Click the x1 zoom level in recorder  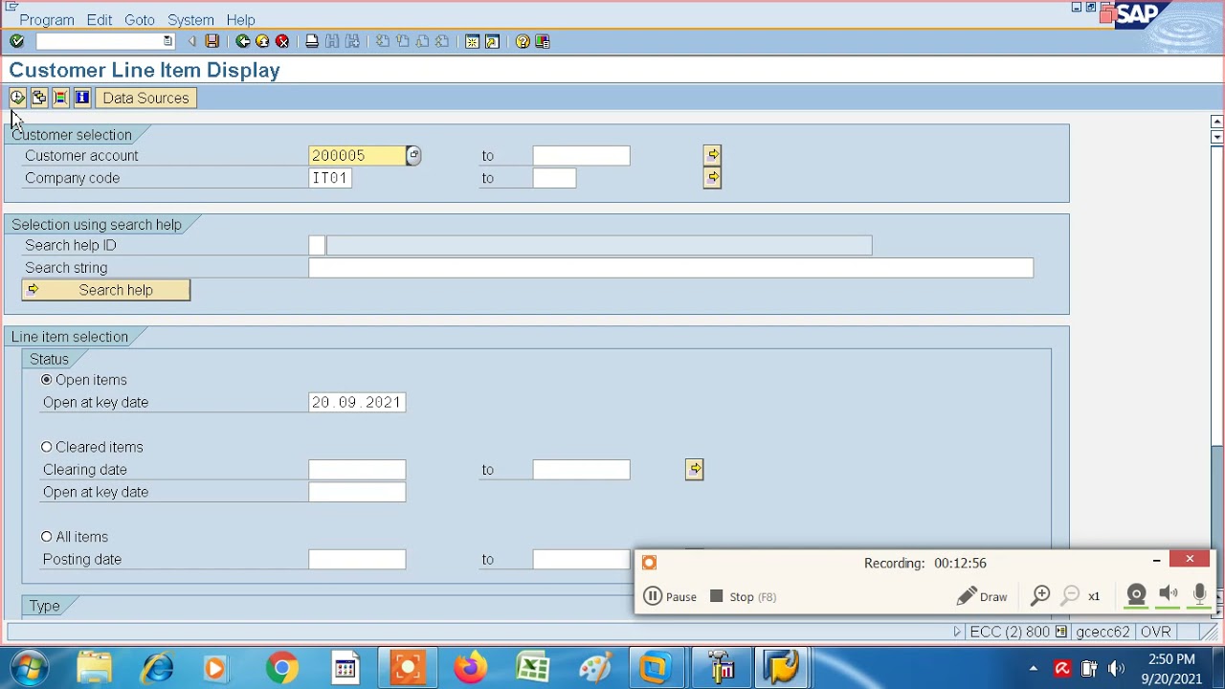(x=1094, y=596)
